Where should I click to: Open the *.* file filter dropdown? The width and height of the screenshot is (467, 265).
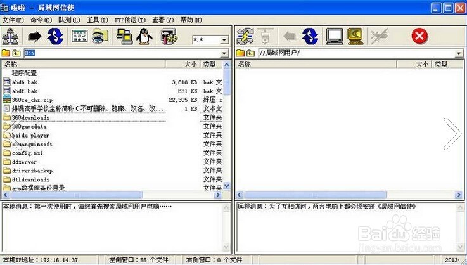pyautogui.click(x=224, y=39)
